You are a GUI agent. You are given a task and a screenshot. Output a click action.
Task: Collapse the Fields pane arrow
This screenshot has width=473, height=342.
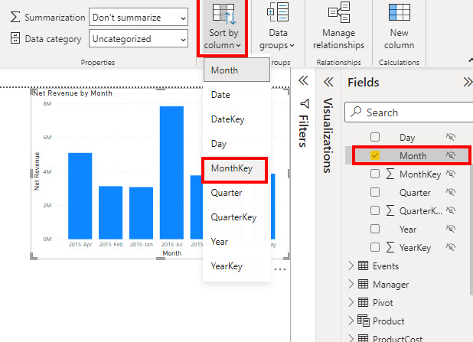(x=467, y=83)
